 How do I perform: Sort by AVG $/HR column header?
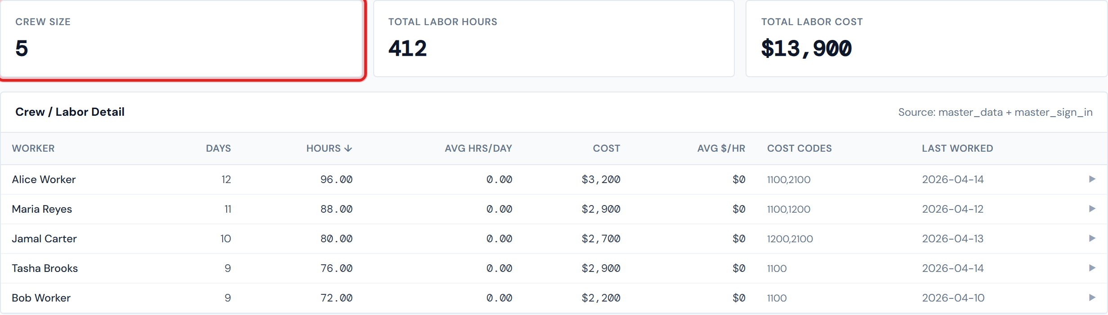point(722,148)
